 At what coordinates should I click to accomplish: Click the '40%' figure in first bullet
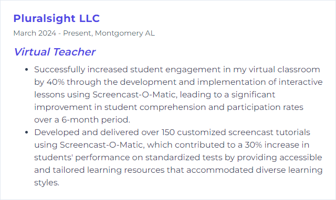tap(56, 82)
